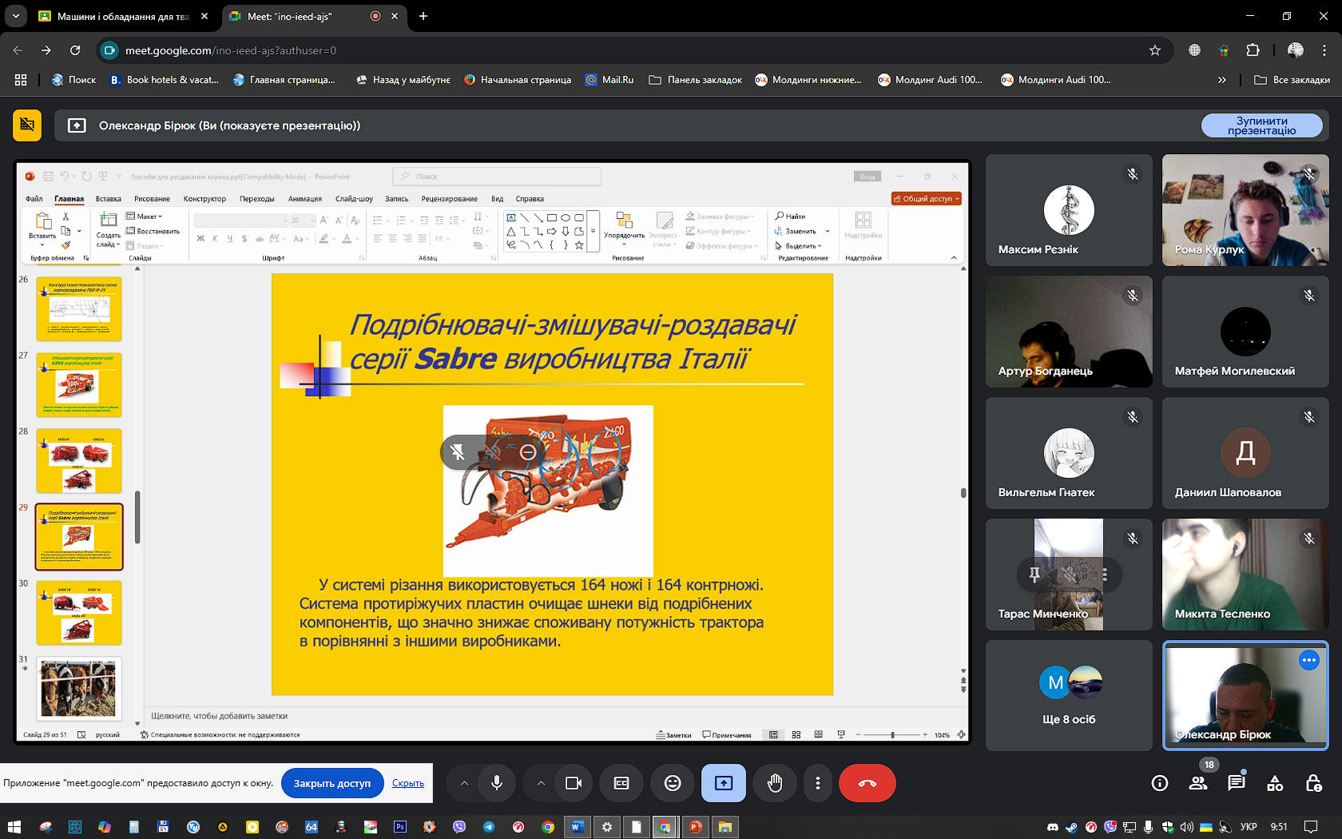Image resolution: width=1342 pixels, height=839 pixels.
Task: Open host controls lock icon
Action: tap(1313, 784)
